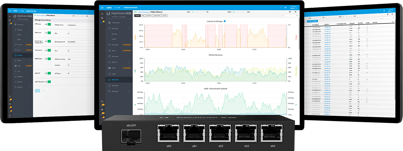This screenshot has height=151, width=403.
Task: Click the New Static Route button on right screen
Action: coord(313,21)
